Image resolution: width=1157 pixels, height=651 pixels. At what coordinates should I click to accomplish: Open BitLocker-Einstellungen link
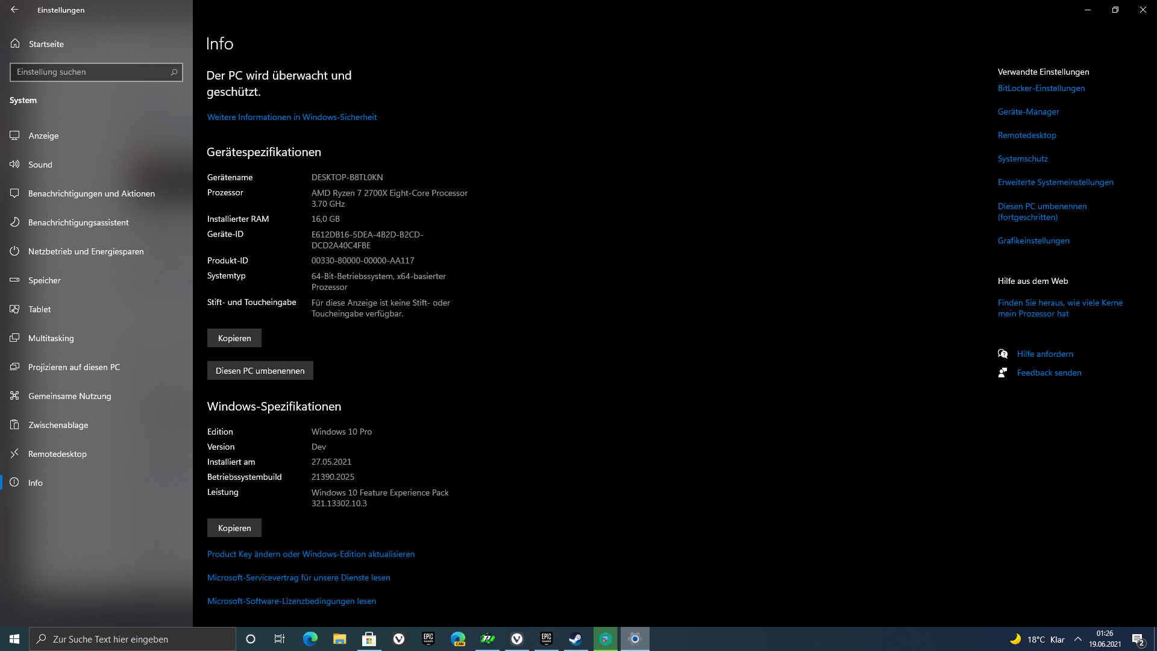click(x=1041, y=88)
